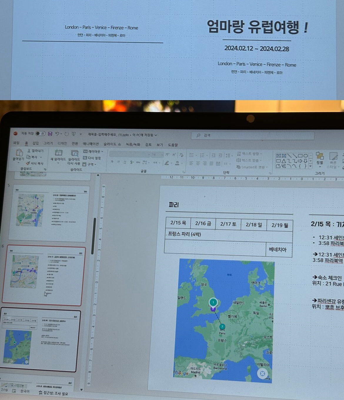This screenshot has width=344, height=400.
Task: Click the 붙여넣기 paste clipboard icon
Action: pos(19,153)
